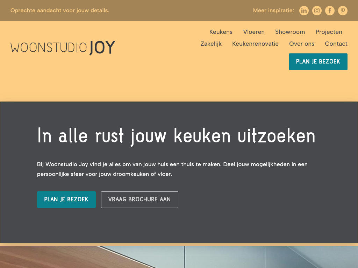358x268 pixels.
Task: Click the hero heading about keuken uitzoeken
Action: point(176,136)
